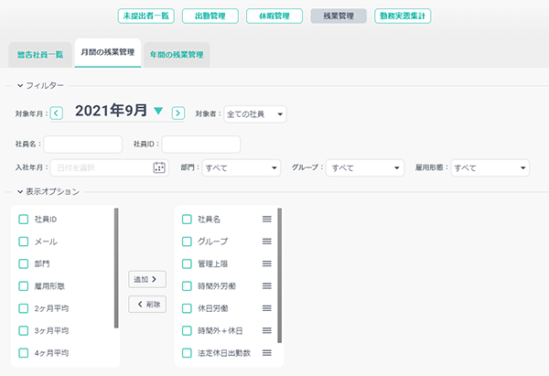Click drag handle icon next to 社員名
This screenshot has height=376, width=549.
[x=267, y=220]
